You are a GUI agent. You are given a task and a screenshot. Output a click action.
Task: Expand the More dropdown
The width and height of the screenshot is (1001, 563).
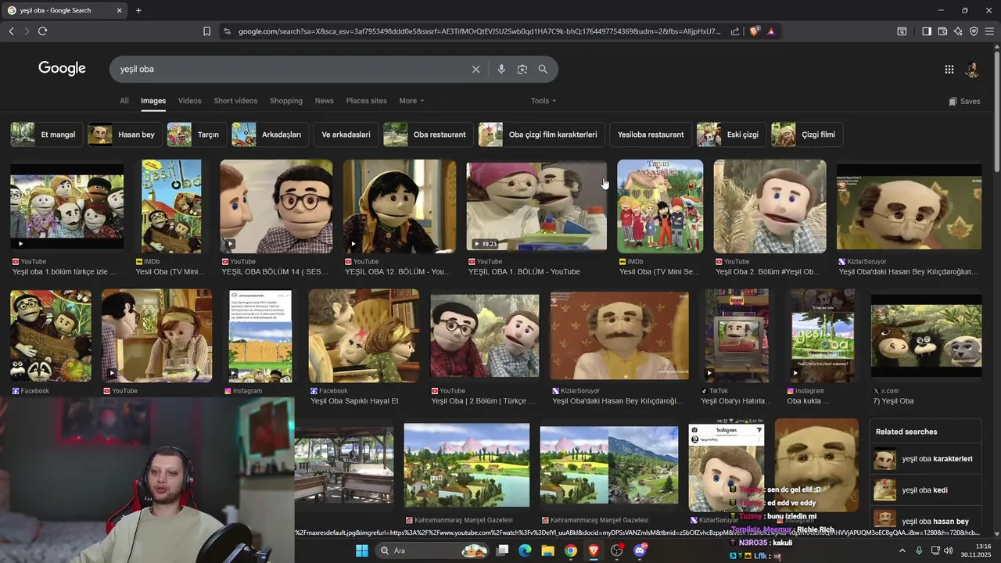411,101
